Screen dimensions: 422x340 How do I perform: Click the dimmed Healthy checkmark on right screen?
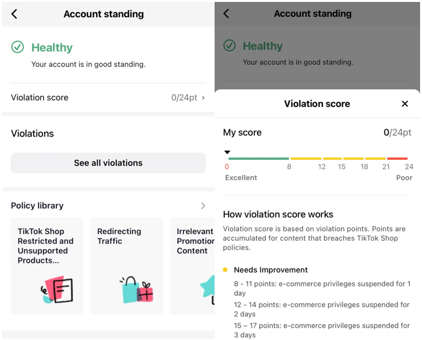pos(229,46)
